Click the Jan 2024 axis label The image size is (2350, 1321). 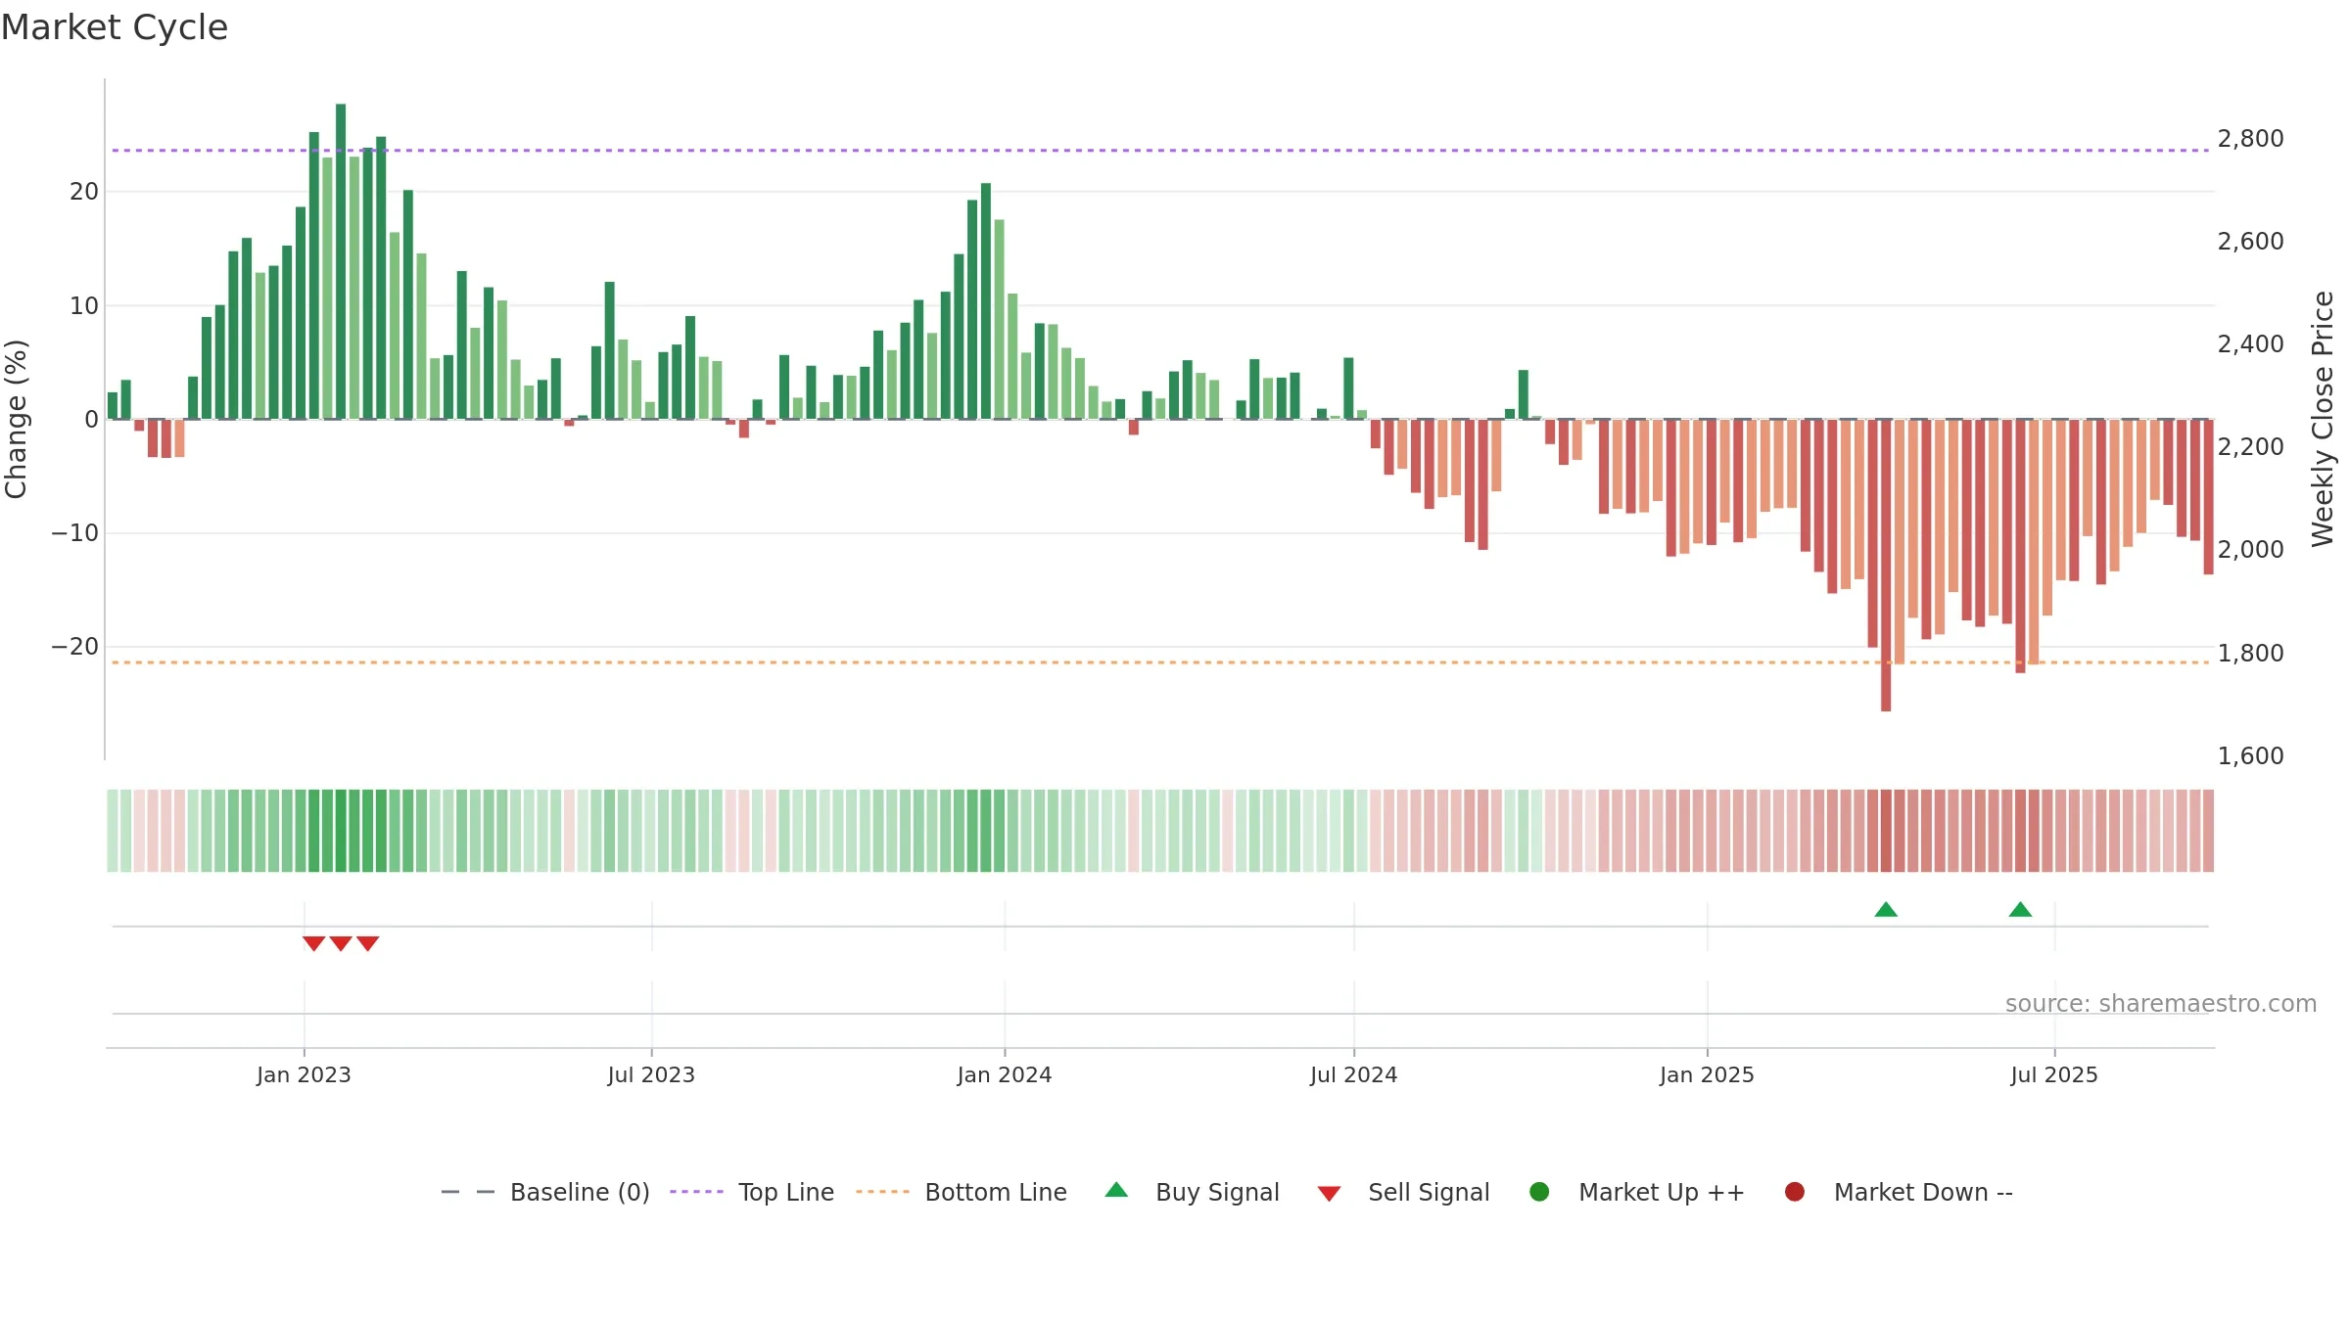point(1005,1074)
